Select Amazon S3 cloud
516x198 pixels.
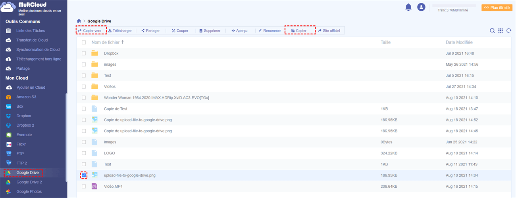point(27,97)
